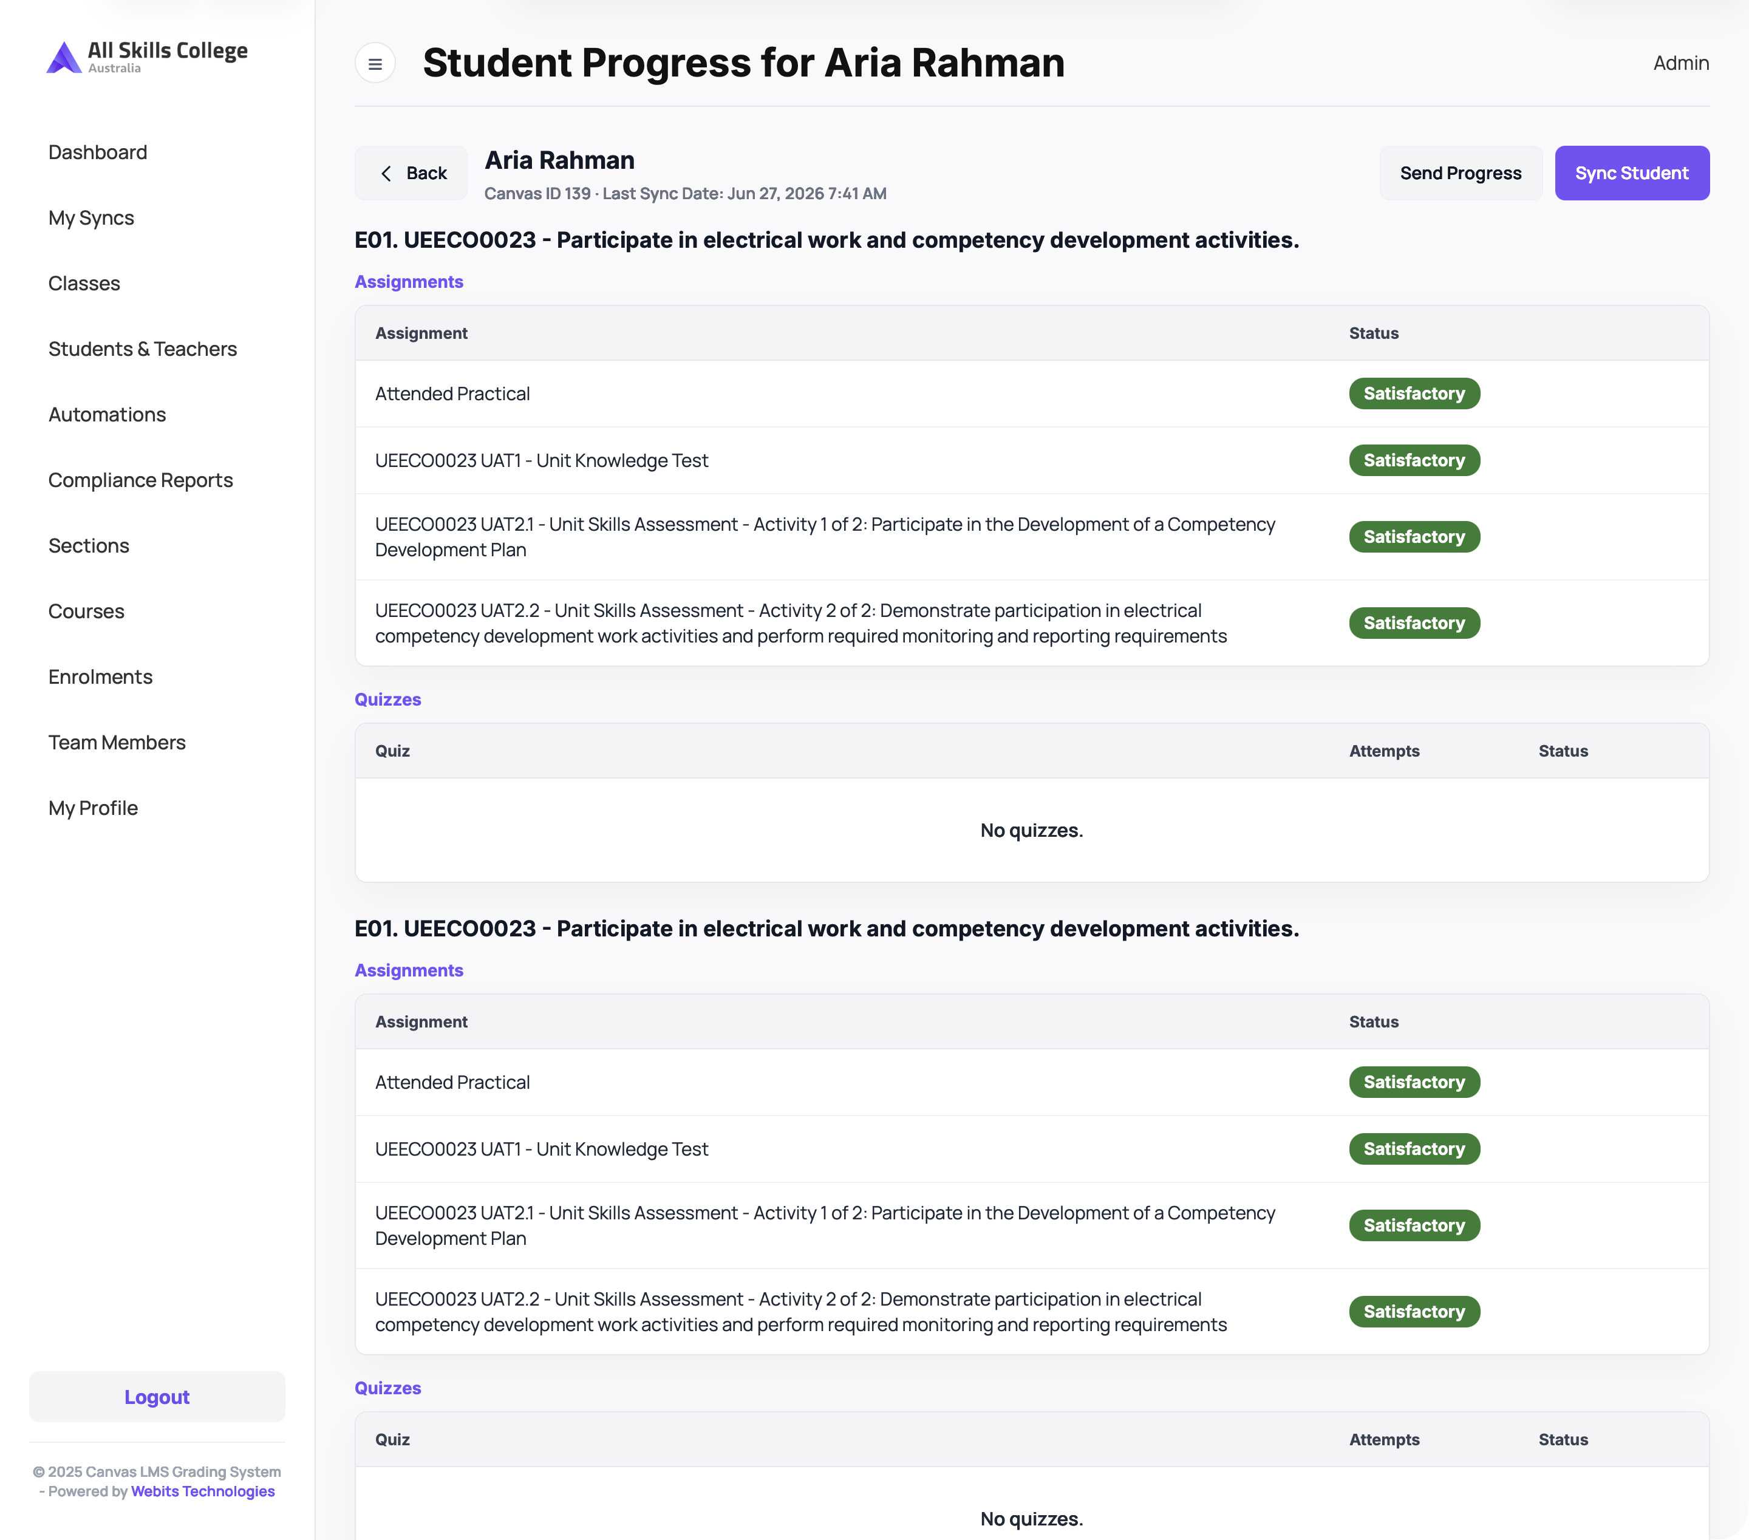This screenshot has height=1540, width=1749.
Task: Click Status column header in first assignments table
Action: tap(1373, 333)
